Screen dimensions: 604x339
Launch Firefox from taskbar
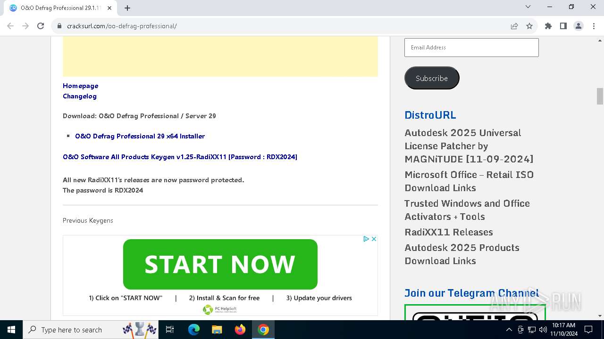coord(240,330)
